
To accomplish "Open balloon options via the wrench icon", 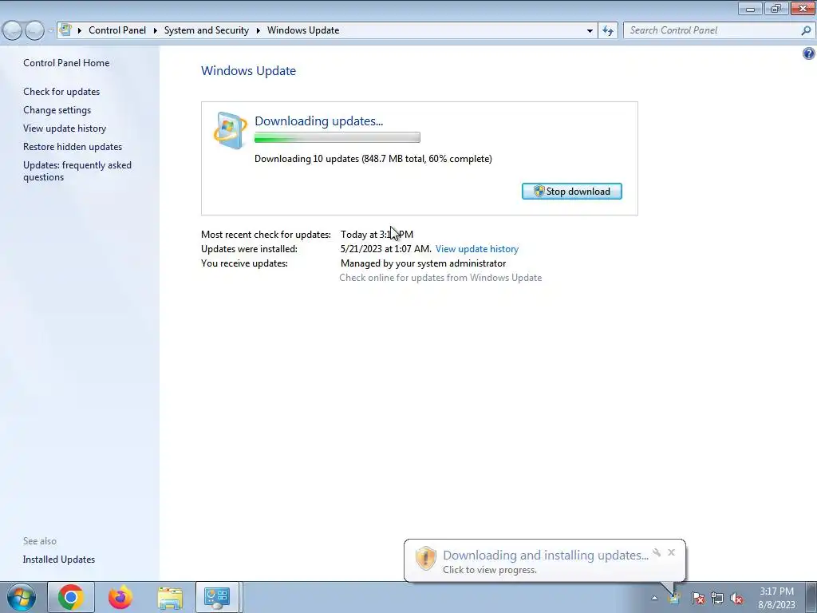I will (x=657, y=552).
